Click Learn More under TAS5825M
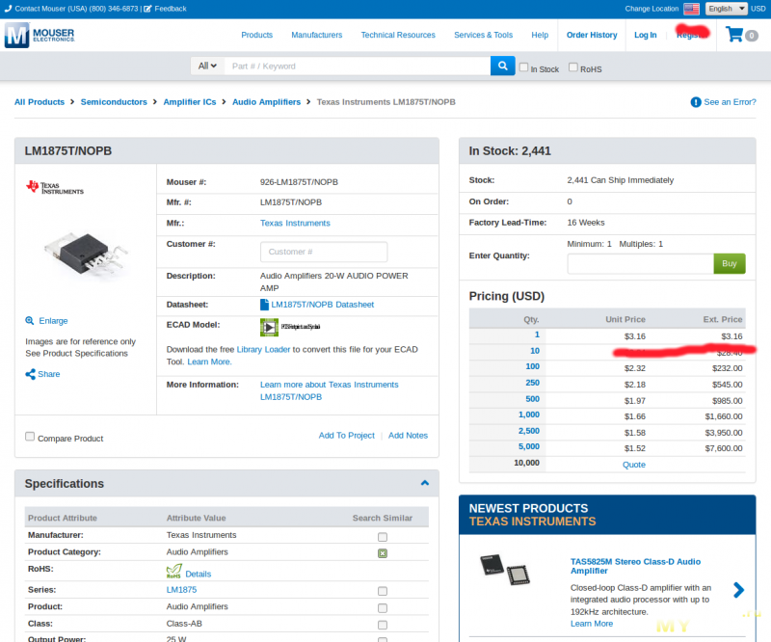This screenshot has height=642, width=771. (x=592, y=624)
